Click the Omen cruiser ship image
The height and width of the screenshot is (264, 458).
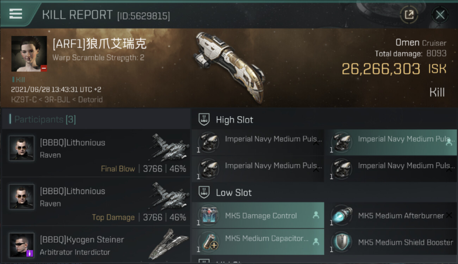[x=230, y=67]
